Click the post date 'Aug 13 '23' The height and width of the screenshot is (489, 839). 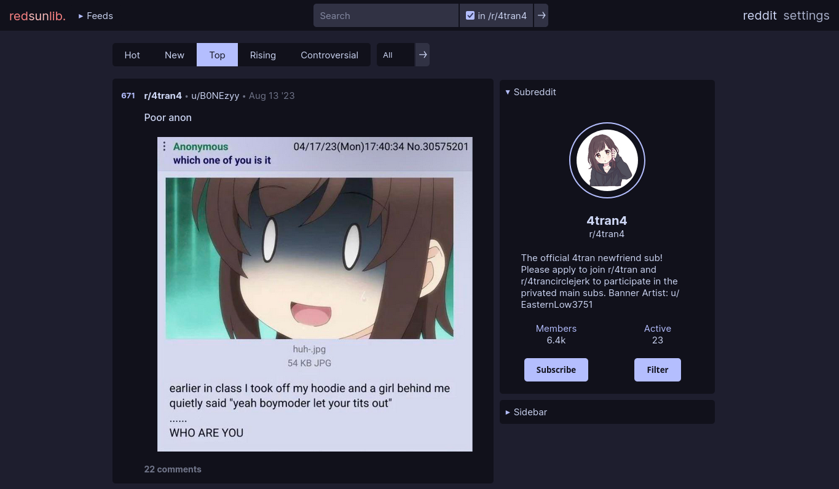[x=272, y=96]
